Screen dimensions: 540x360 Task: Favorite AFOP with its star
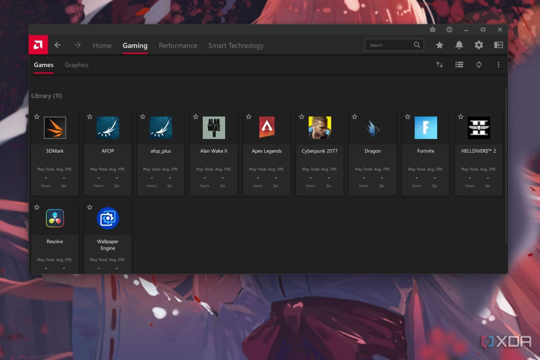tap(90, 117)
